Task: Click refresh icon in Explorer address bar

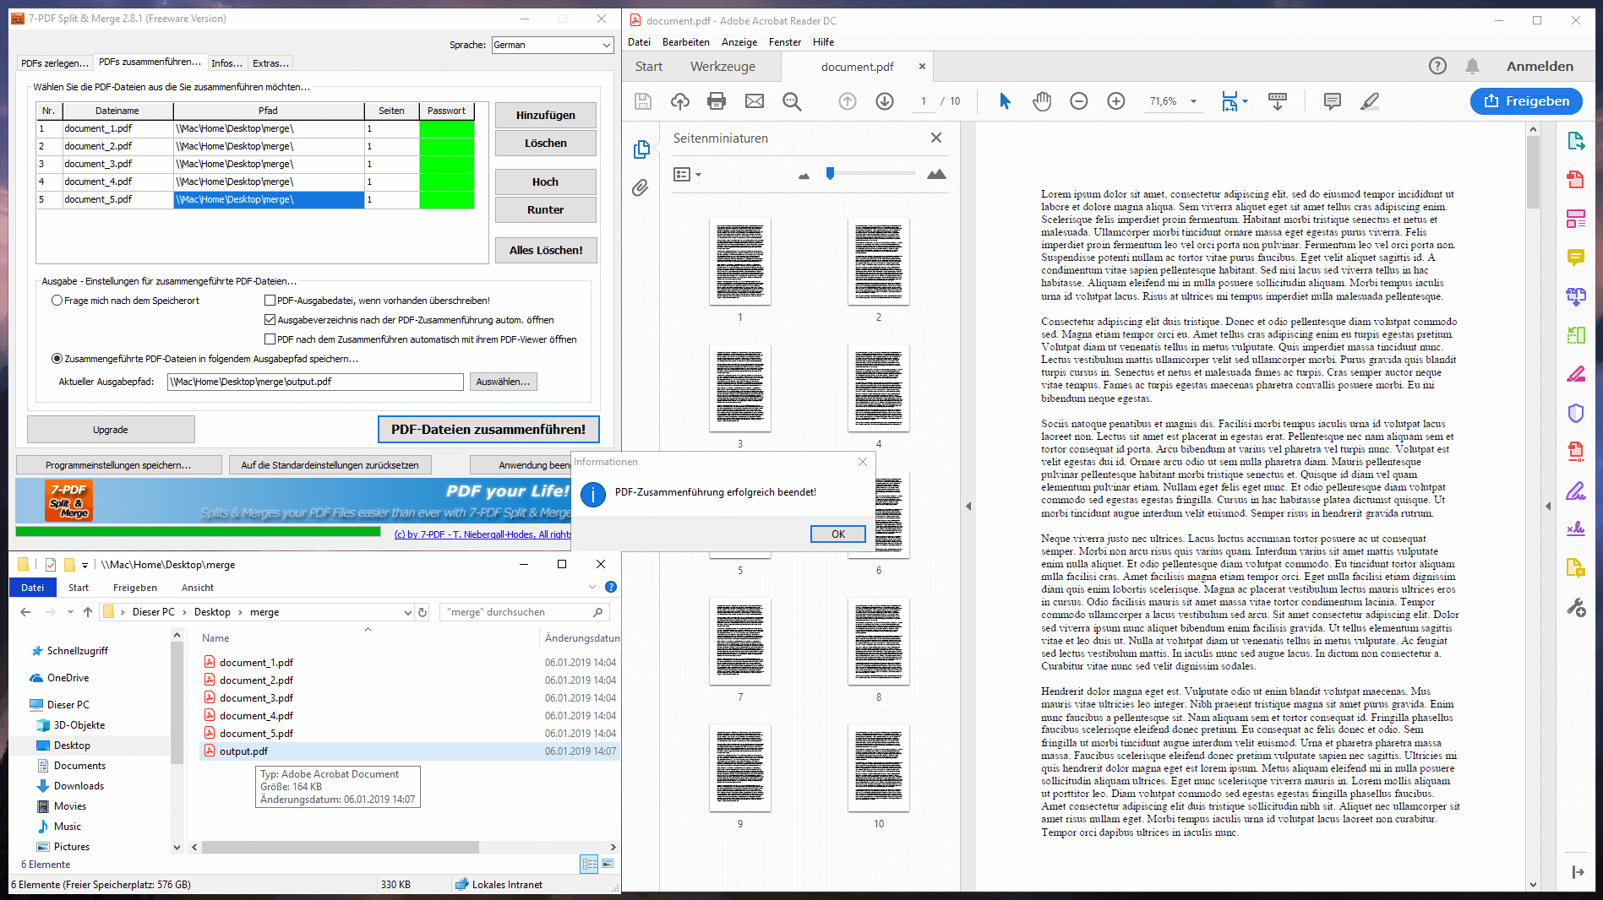Action: 423,612
